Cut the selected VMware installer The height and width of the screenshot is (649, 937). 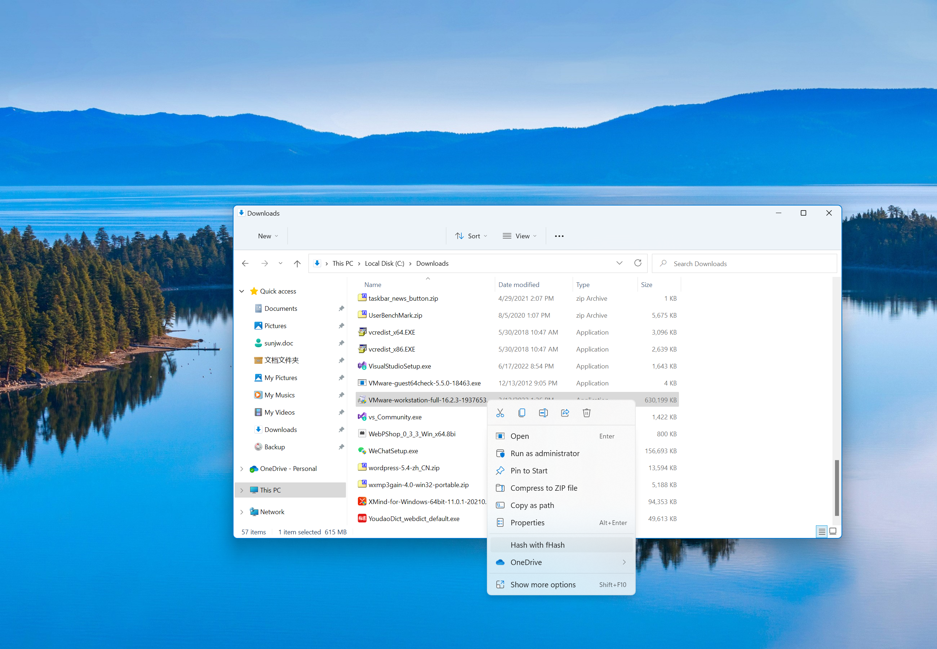pyautogui.click(x=500, y=412)
